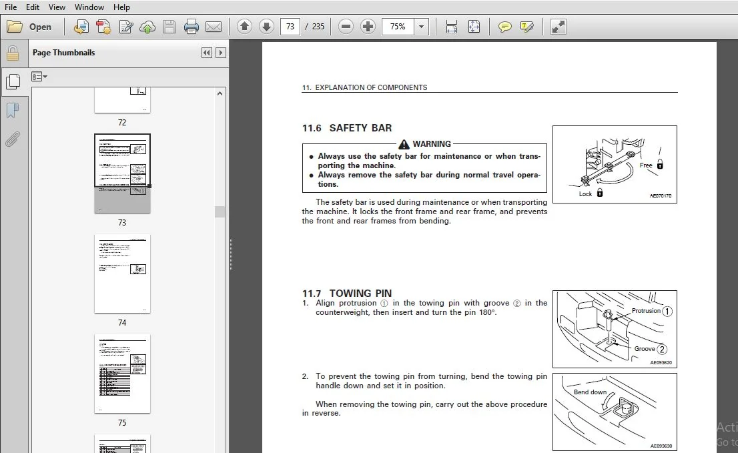738x453 pixels.
Task: Click the Fit width scrolling icon
Action: 451,27
